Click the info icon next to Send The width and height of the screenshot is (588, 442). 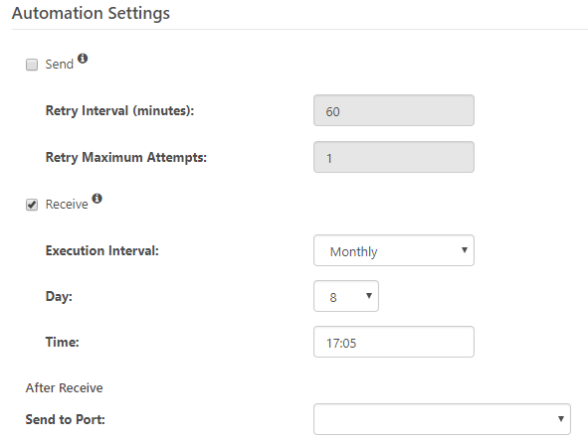[83, 59]
